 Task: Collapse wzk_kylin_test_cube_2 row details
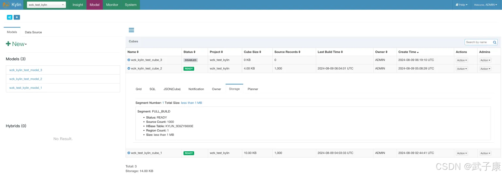click(129, 68)
